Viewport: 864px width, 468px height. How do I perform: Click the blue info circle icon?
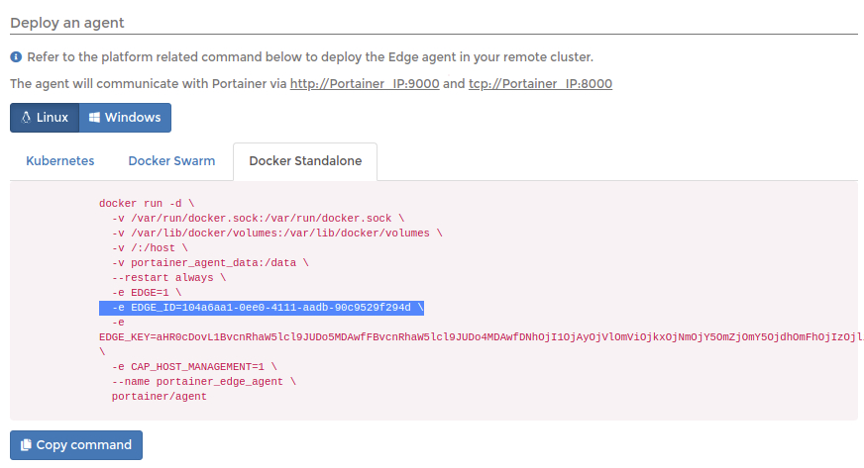tap(16, 56)
